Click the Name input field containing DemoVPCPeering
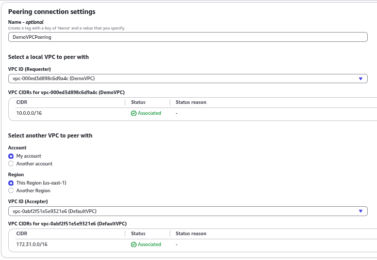377x260 pixels. 188,37
